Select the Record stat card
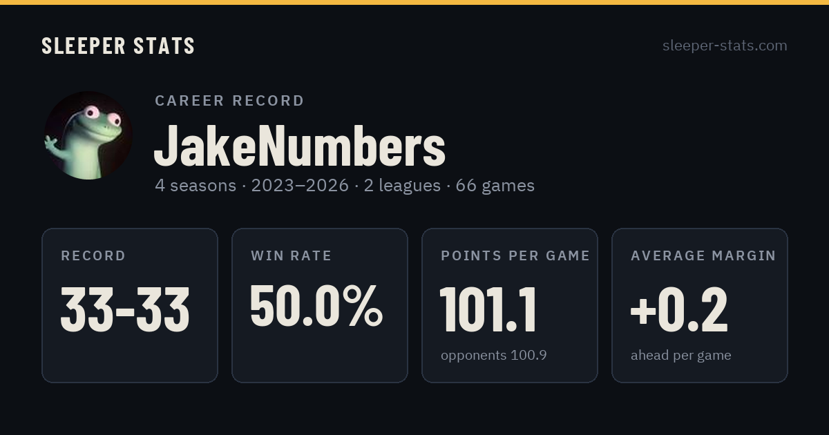The width and height of the screenshot is (829, 435). [x=130, y=305]
